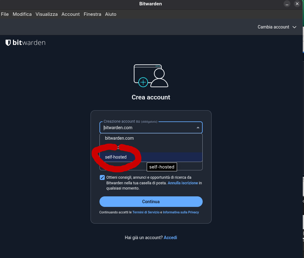
Task: Click the Bitwarden shield logo
Action: coord(8,43)
